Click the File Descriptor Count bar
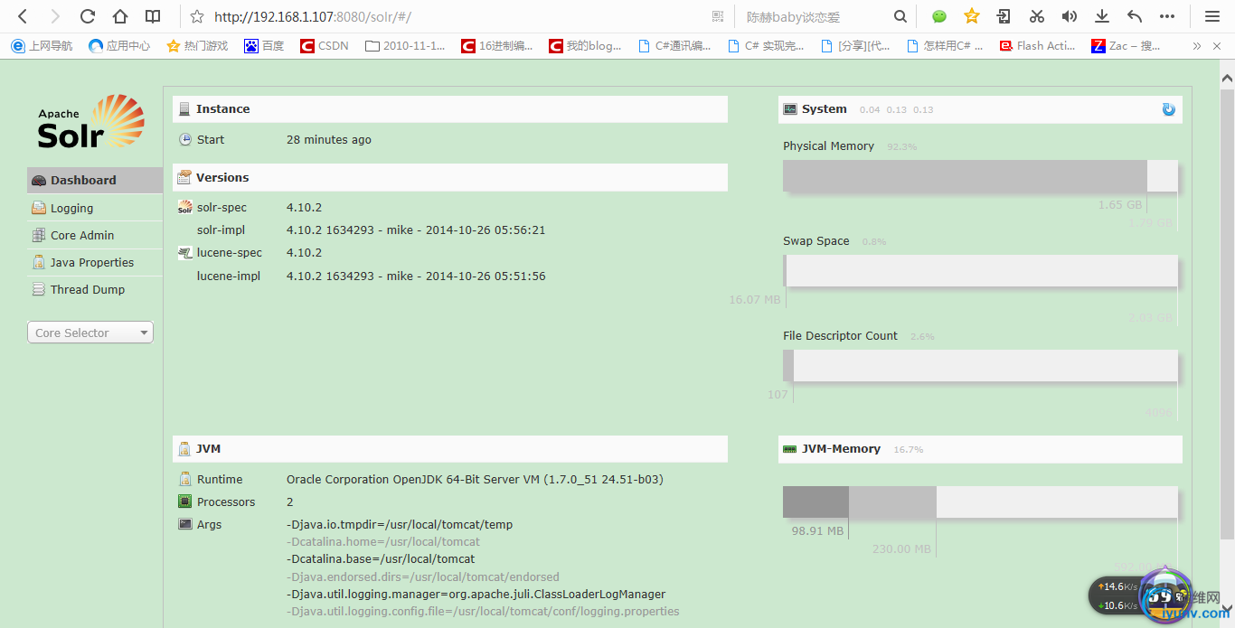This screenshot has width=1235, height=628. tap(980, 366)
